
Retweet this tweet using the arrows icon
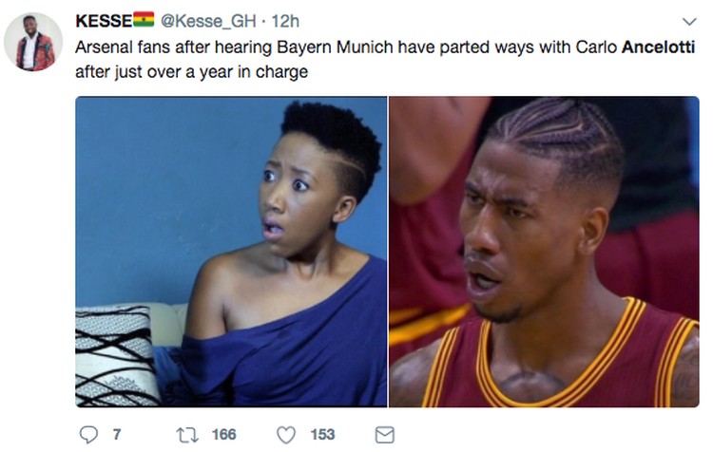pos(187,435)
